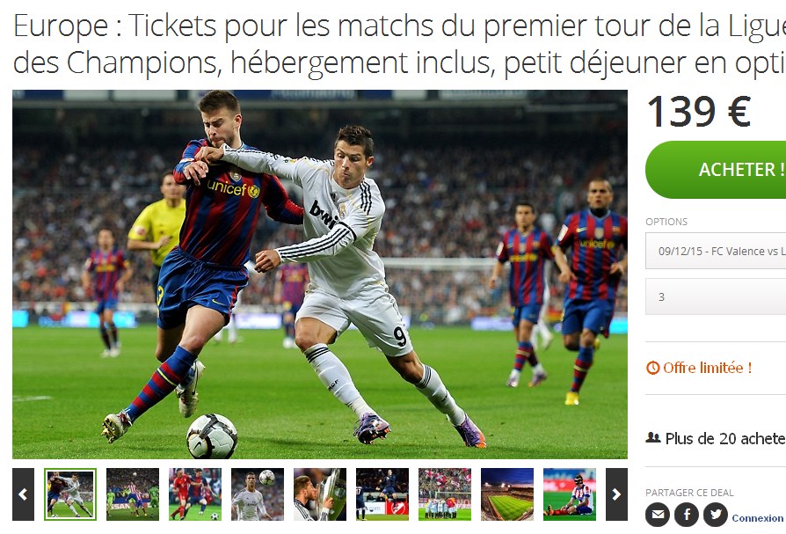
Task: Select the sixth thumbnail, dark night match
Action: pos(382,494)
